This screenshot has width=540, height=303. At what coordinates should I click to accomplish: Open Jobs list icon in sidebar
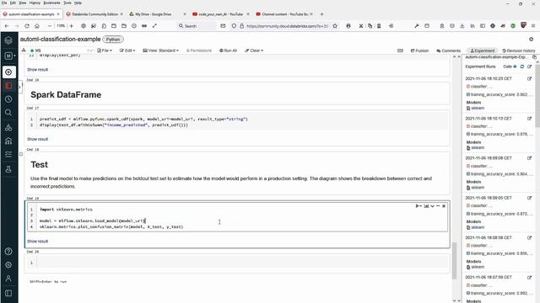(8, 154)
